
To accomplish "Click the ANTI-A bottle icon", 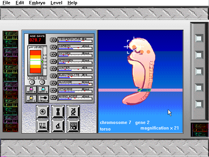I will tap(31, 90).
